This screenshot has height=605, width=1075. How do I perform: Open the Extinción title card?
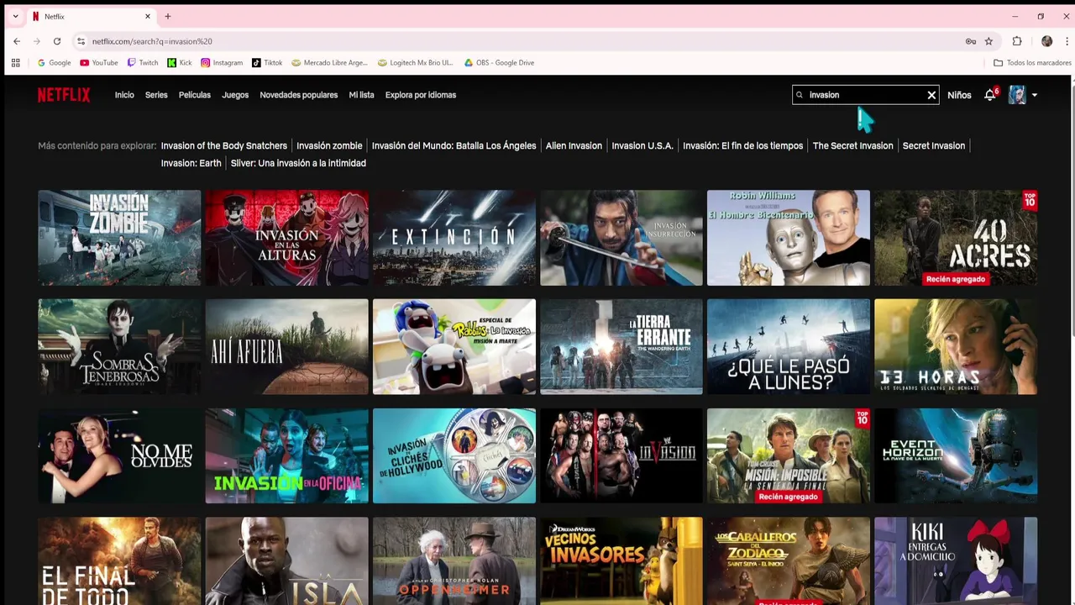(x=454, y=238)
